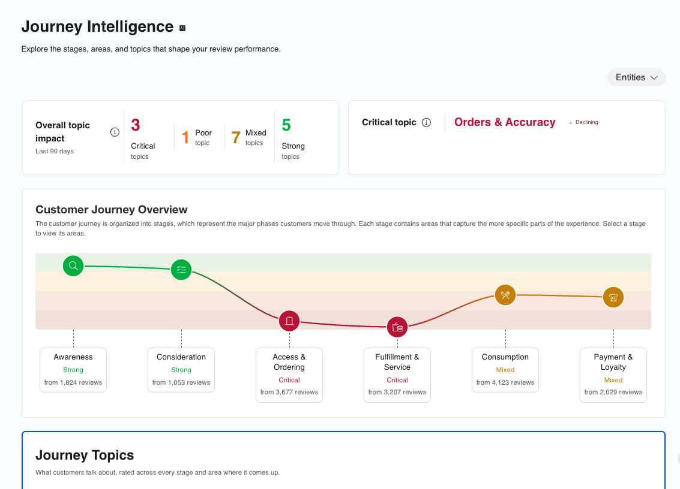The height and width of the screenshot is (489, 680).
Task: Click the 'Declining' trend label
Action: [587, 123]
